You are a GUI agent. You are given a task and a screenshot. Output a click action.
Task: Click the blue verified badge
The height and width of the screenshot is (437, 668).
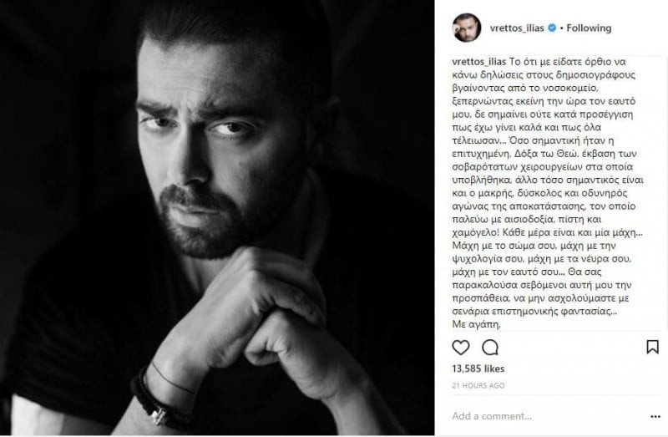[x=552, y=28]
